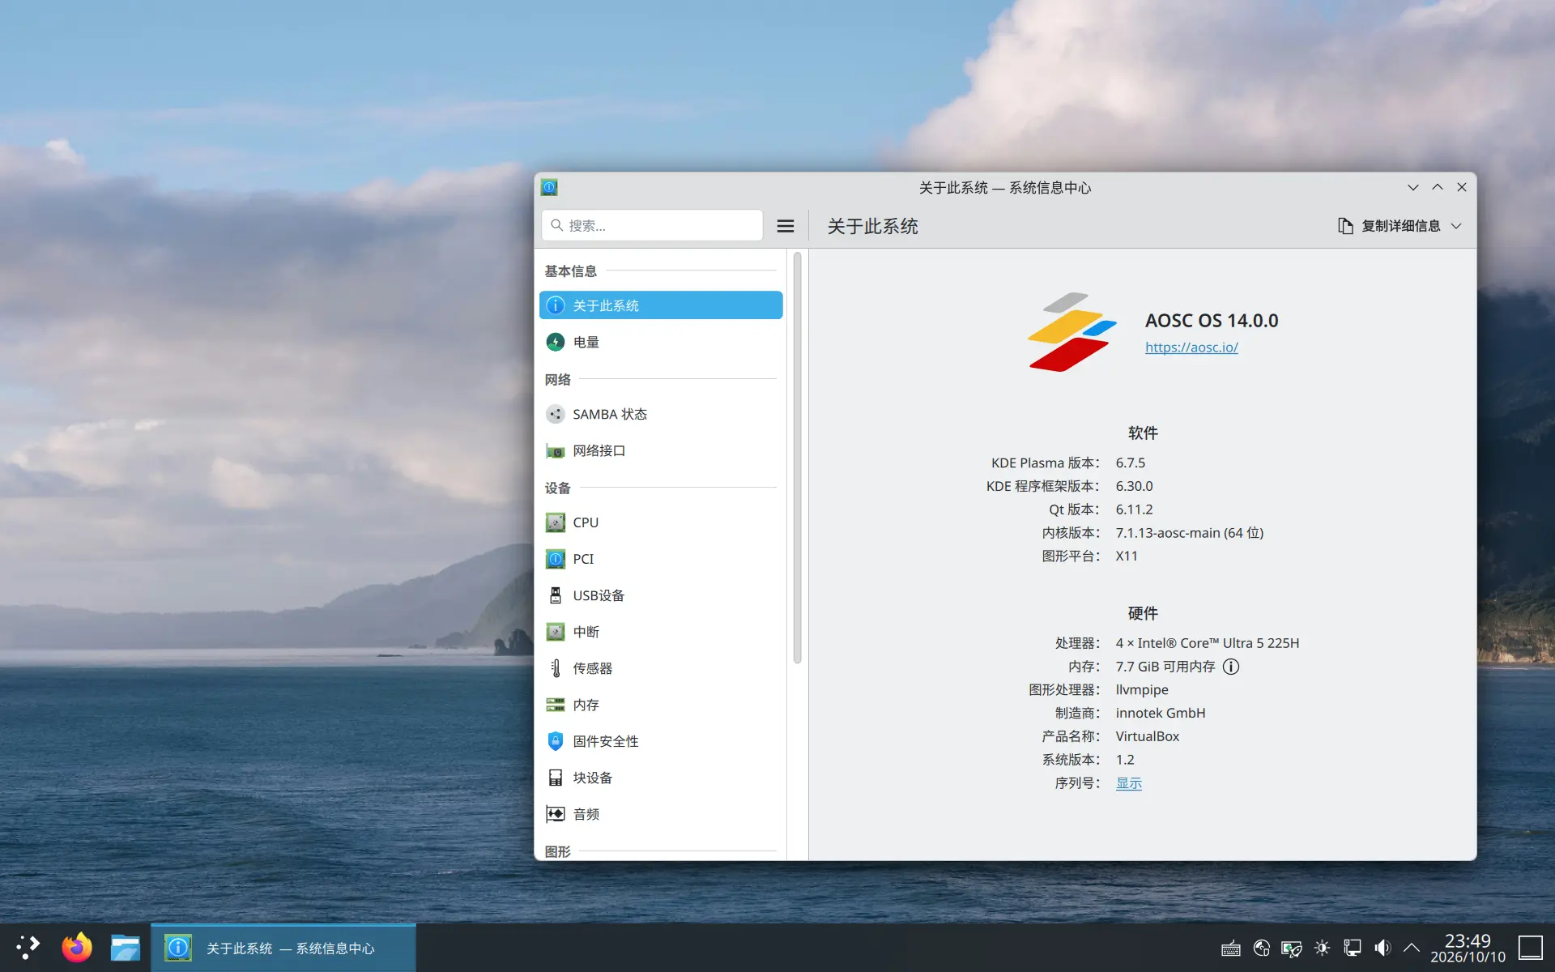Open the 音频 audio page
The image size is (1555, 972).
tap(660, 814)
